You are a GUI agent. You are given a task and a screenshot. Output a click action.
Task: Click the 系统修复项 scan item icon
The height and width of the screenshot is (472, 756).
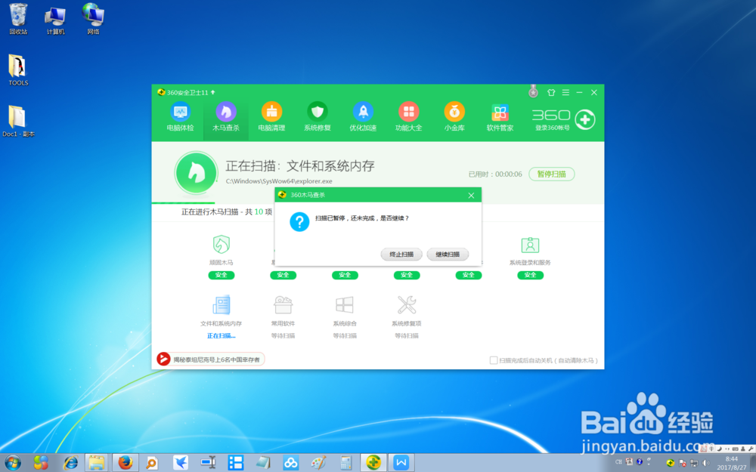pyautogui.click(x=407, y=305)
